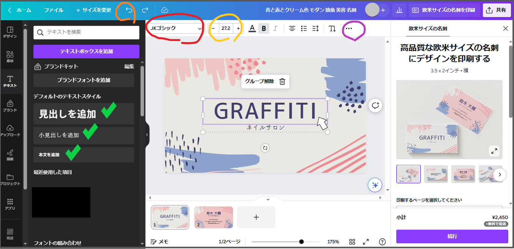Expand the more options ellipsis menu

[x=349, y=28]
